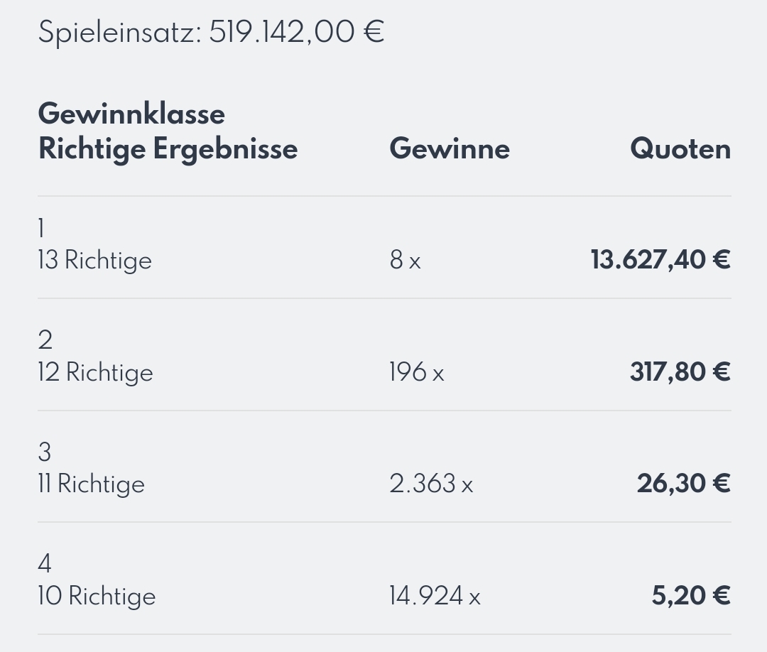Click prize class number 3
The height and width of the screenshot is (652, 767).
[x=45, y=452]
